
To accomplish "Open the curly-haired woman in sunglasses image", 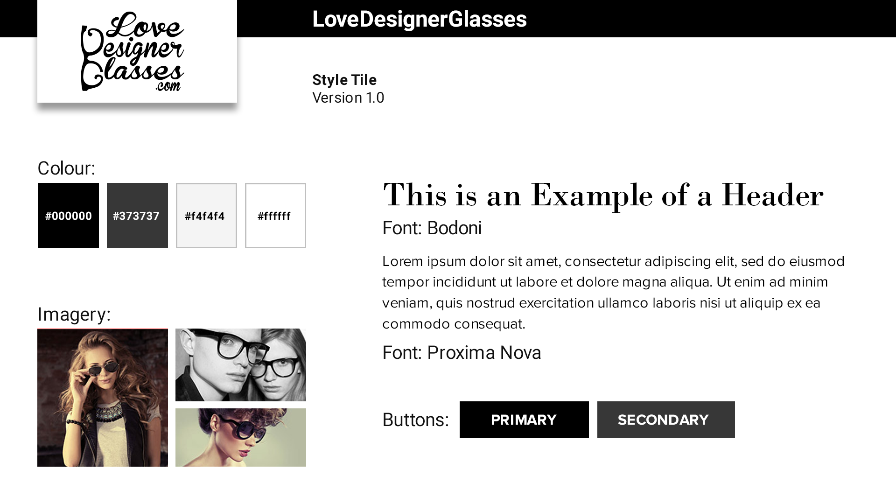I will tap(241, 437).
